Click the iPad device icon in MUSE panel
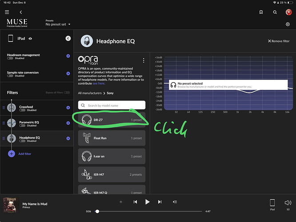 (11, 38)
